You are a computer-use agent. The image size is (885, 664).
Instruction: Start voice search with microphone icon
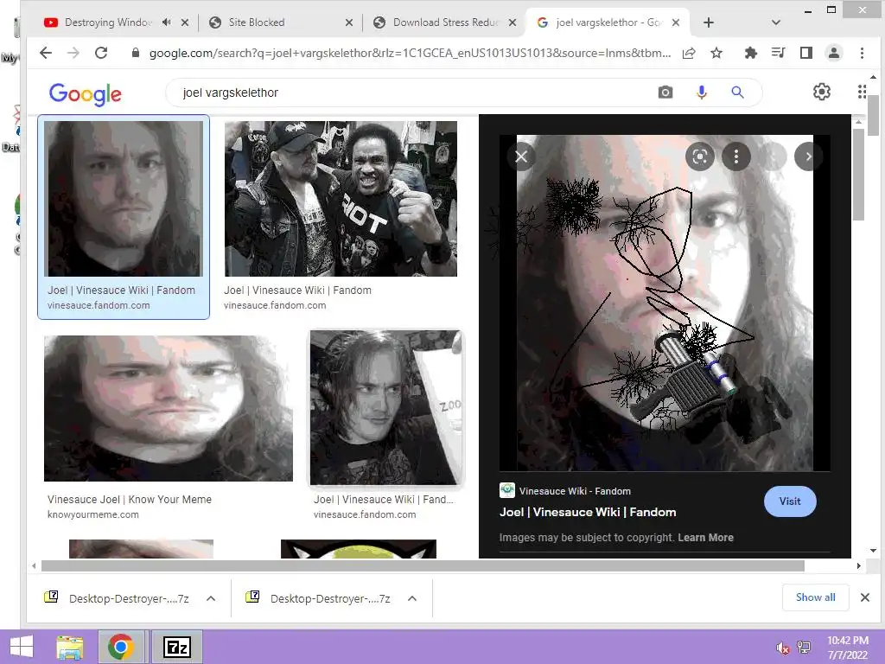[702, 92]
